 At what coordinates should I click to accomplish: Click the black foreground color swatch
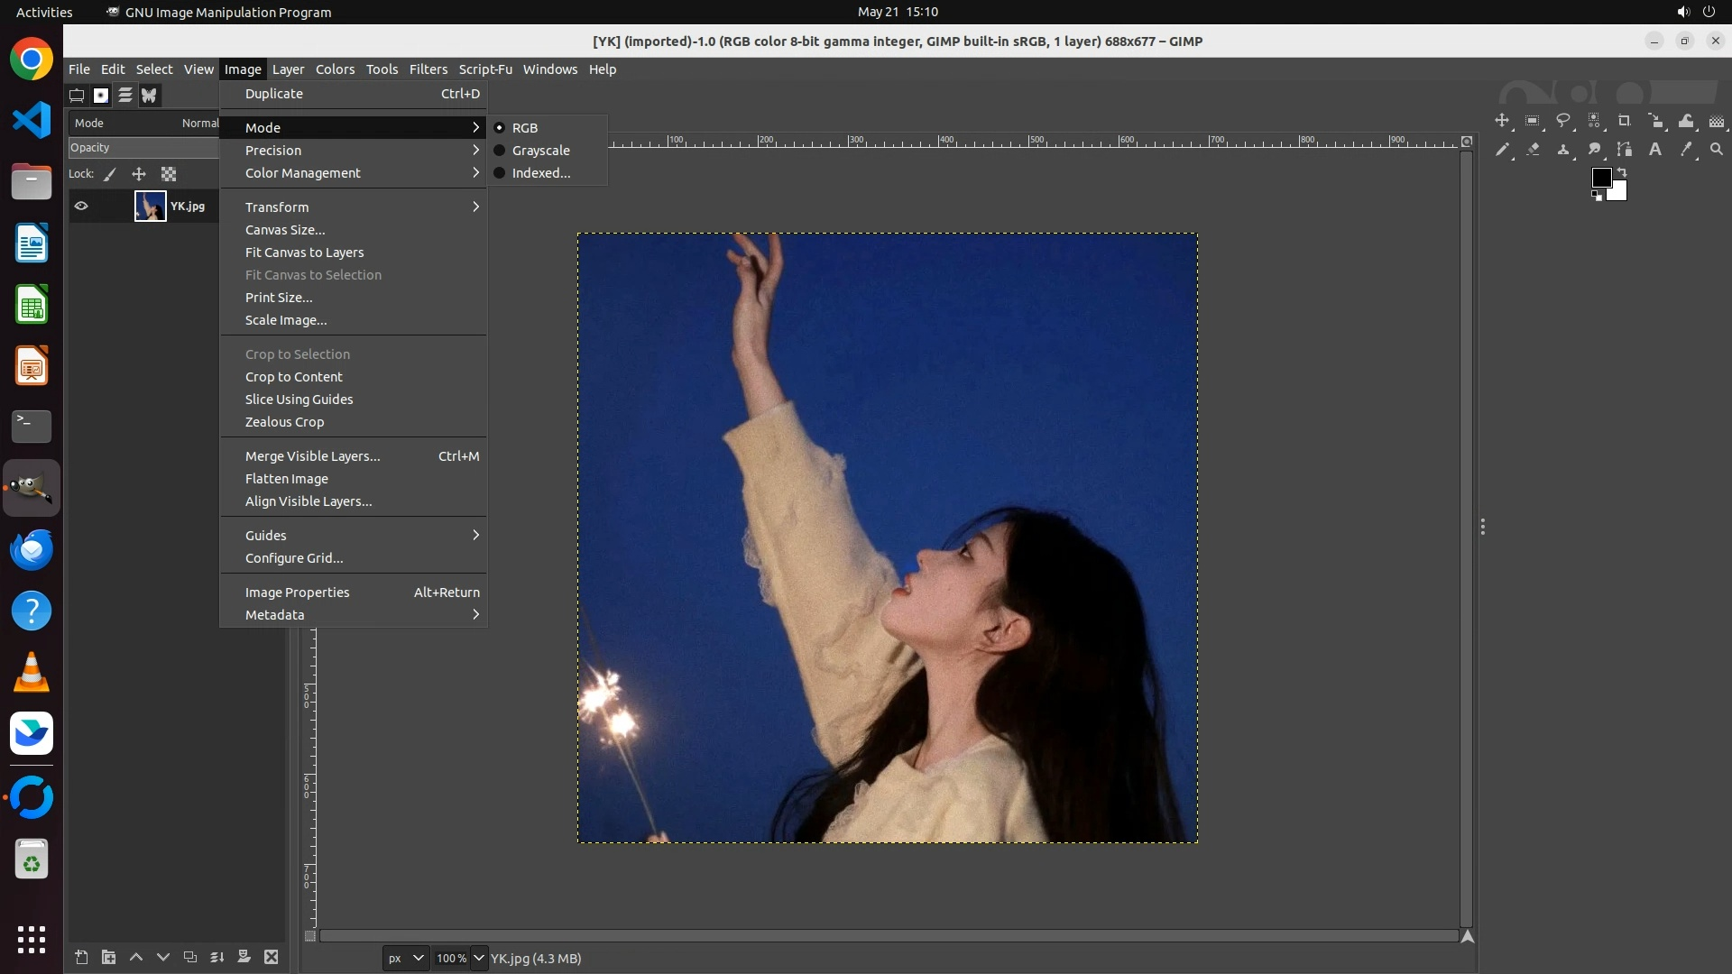(x=1600, y=178)
